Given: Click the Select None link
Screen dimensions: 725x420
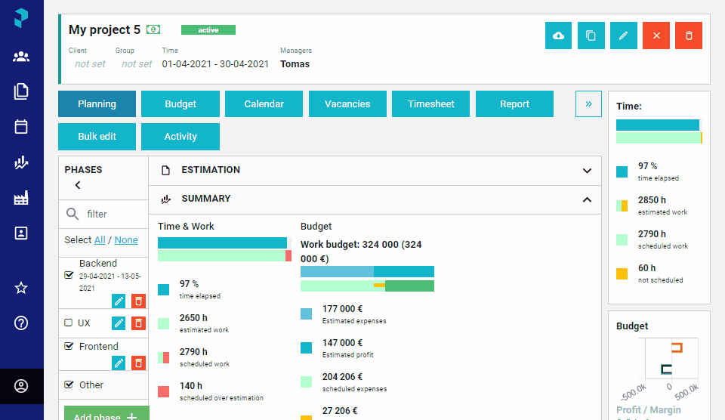Looking at the screenshot, I should 126,239.
